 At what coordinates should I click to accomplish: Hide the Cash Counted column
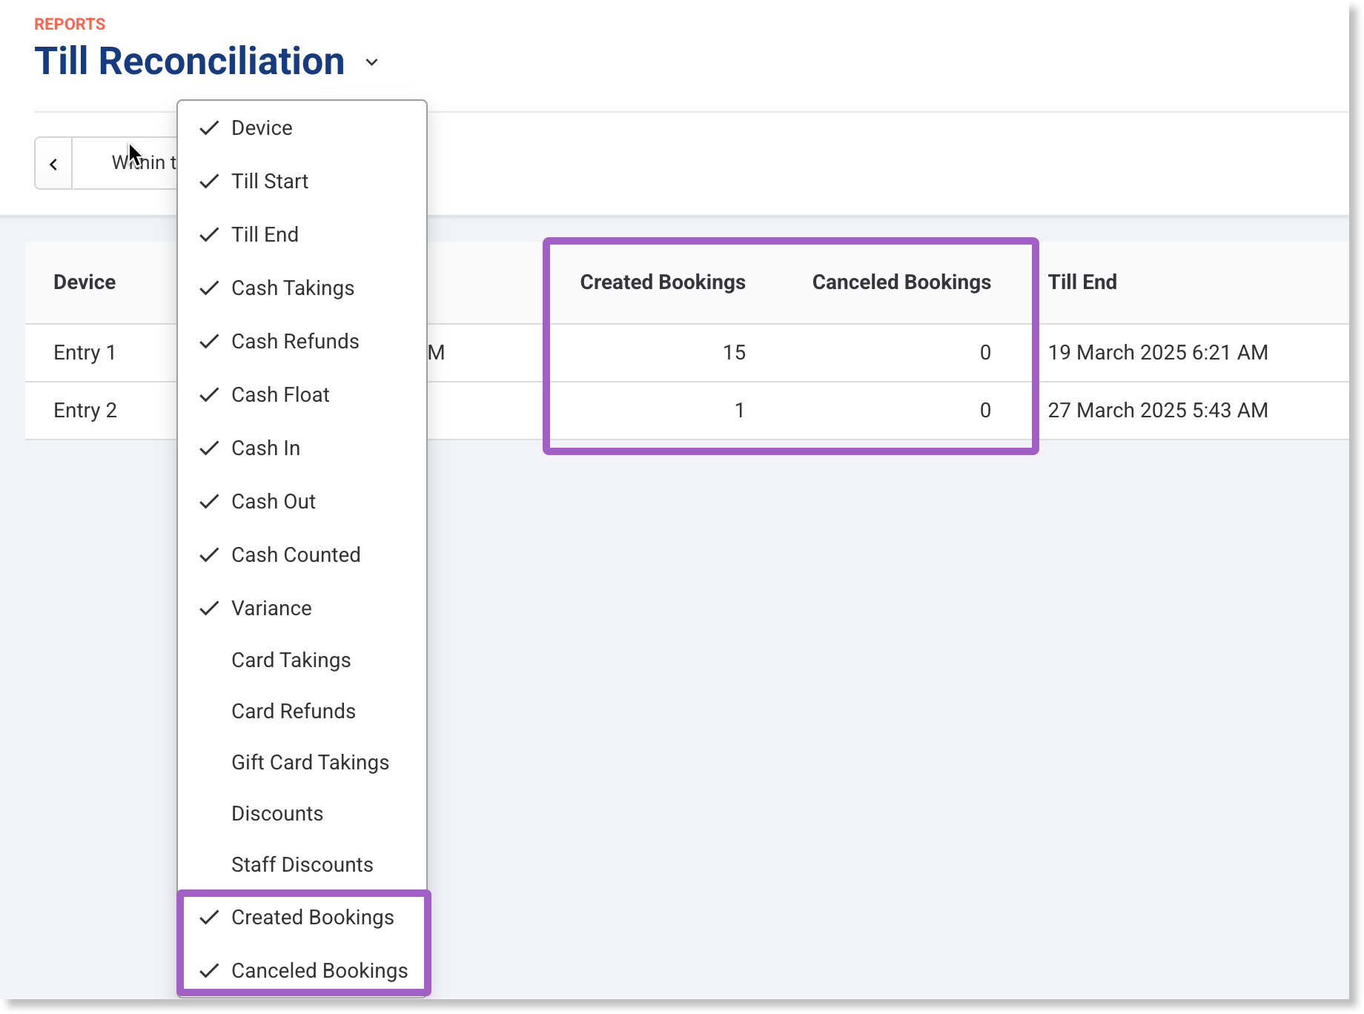pyautogui.click(x=295, y=555)
